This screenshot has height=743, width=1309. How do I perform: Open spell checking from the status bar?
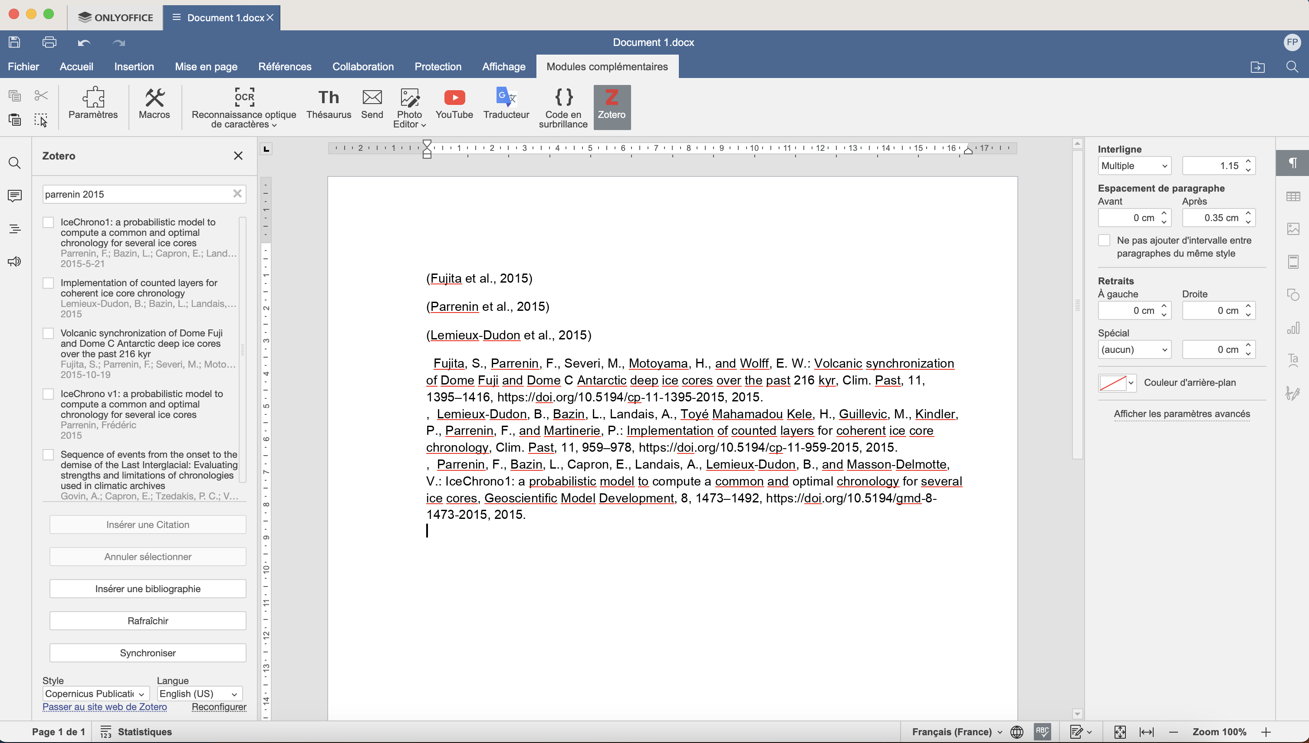(1042, 731)
